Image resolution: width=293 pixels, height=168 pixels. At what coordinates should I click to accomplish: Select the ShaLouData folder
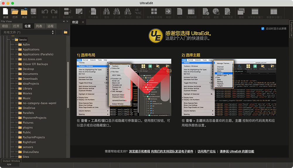(28, 152)
